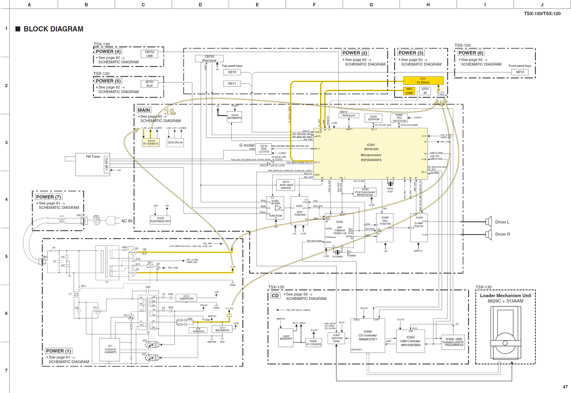Click the IC201 Microprocessor R5F3640DNFA block
571x393 pixels.
click(x=371, y=154)
